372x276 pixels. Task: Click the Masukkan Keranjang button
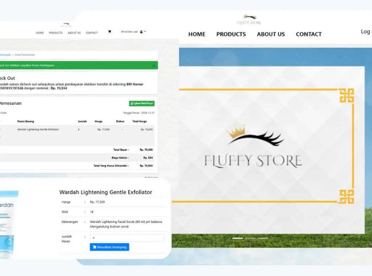109,247
